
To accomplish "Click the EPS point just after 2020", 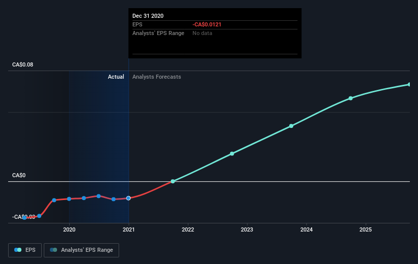I will 84,198.
